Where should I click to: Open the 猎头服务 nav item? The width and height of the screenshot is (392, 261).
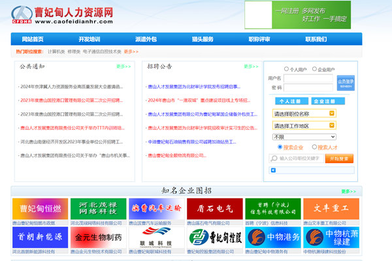point(203,39)
